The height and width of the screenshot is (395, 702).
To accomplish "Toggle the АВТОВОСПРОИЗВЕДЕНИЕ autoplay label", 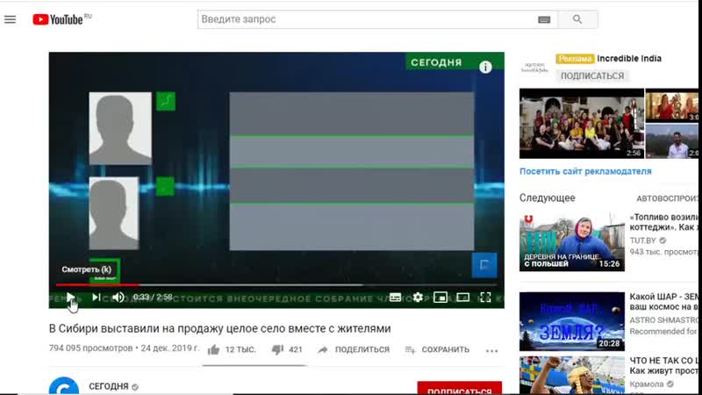I will click(667, 198).
